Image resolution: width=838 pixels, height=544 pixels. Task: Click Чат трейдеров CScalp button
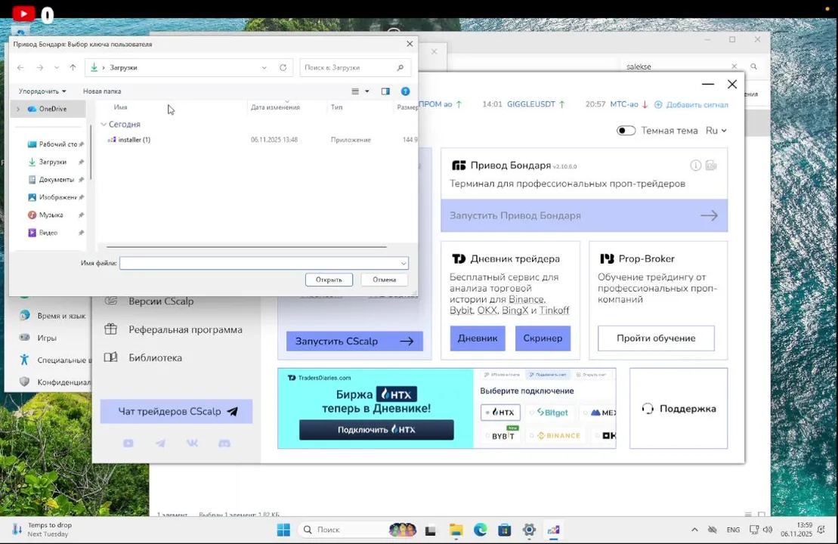coord(176,412)
